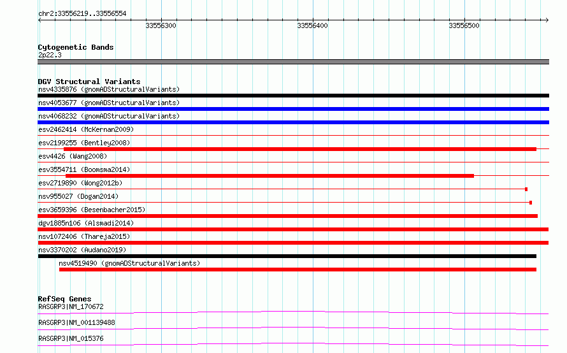The width and height of the screenshot is (567, 353).
Task: Open variant nsv955027 (Dogan2014) label
Action: [78, 196]
